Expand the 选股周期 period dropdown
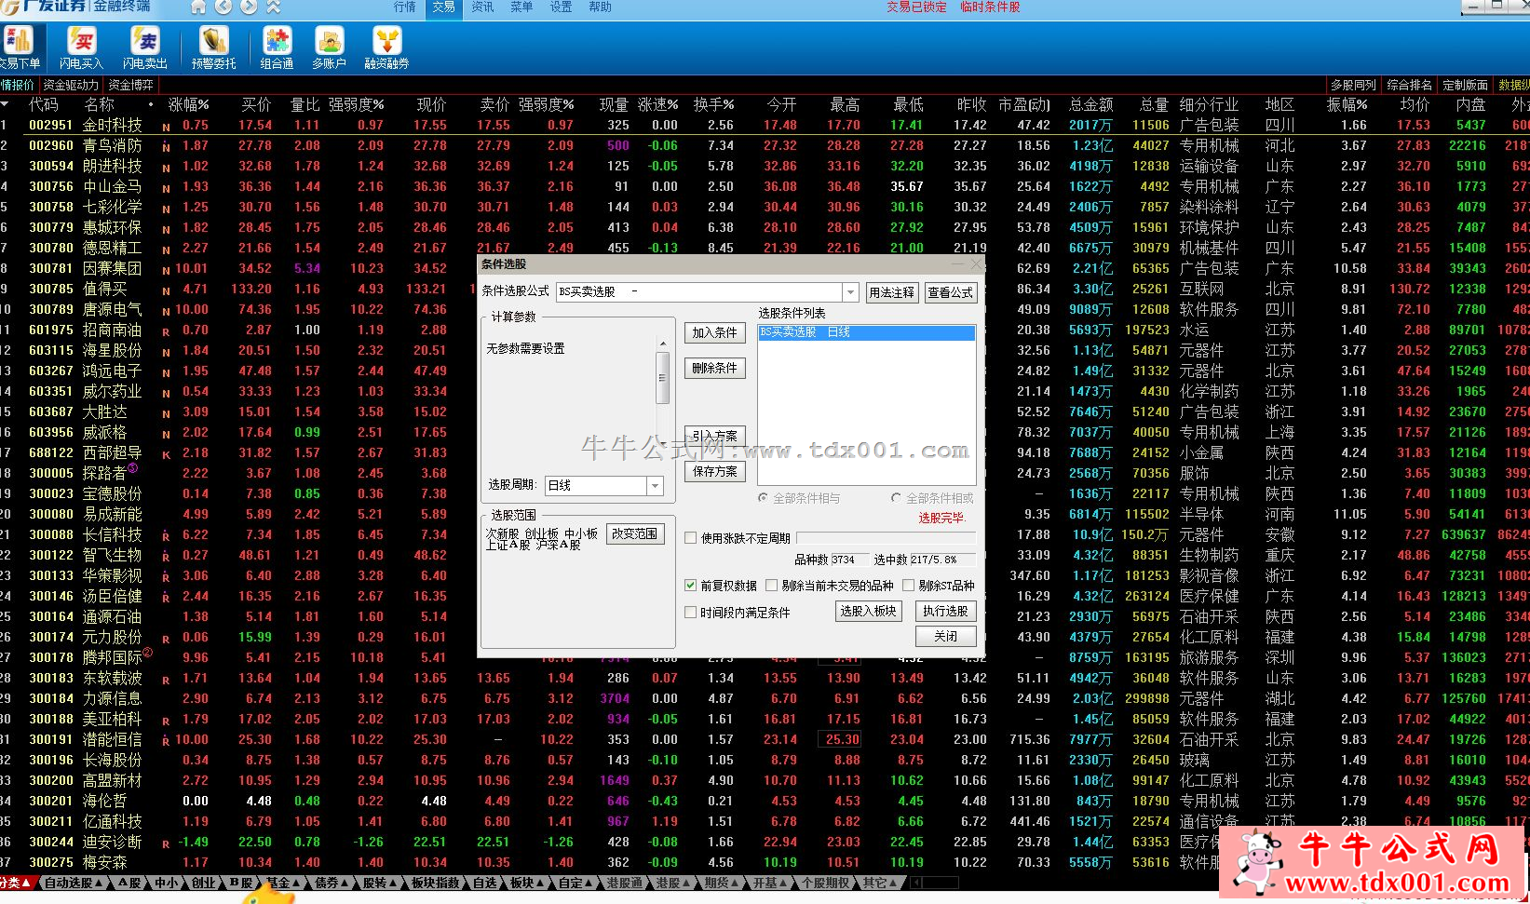1530x904 pixels. pos(655,486)
